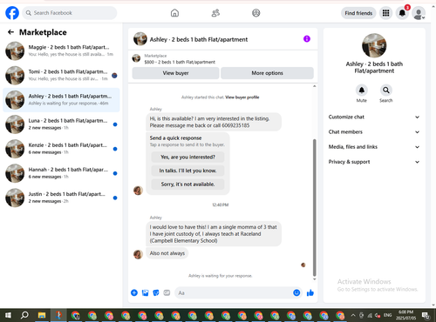Viewport: 436px width, 322px height.
Task: Open the grid Menu icon
Action: (385, 13)
